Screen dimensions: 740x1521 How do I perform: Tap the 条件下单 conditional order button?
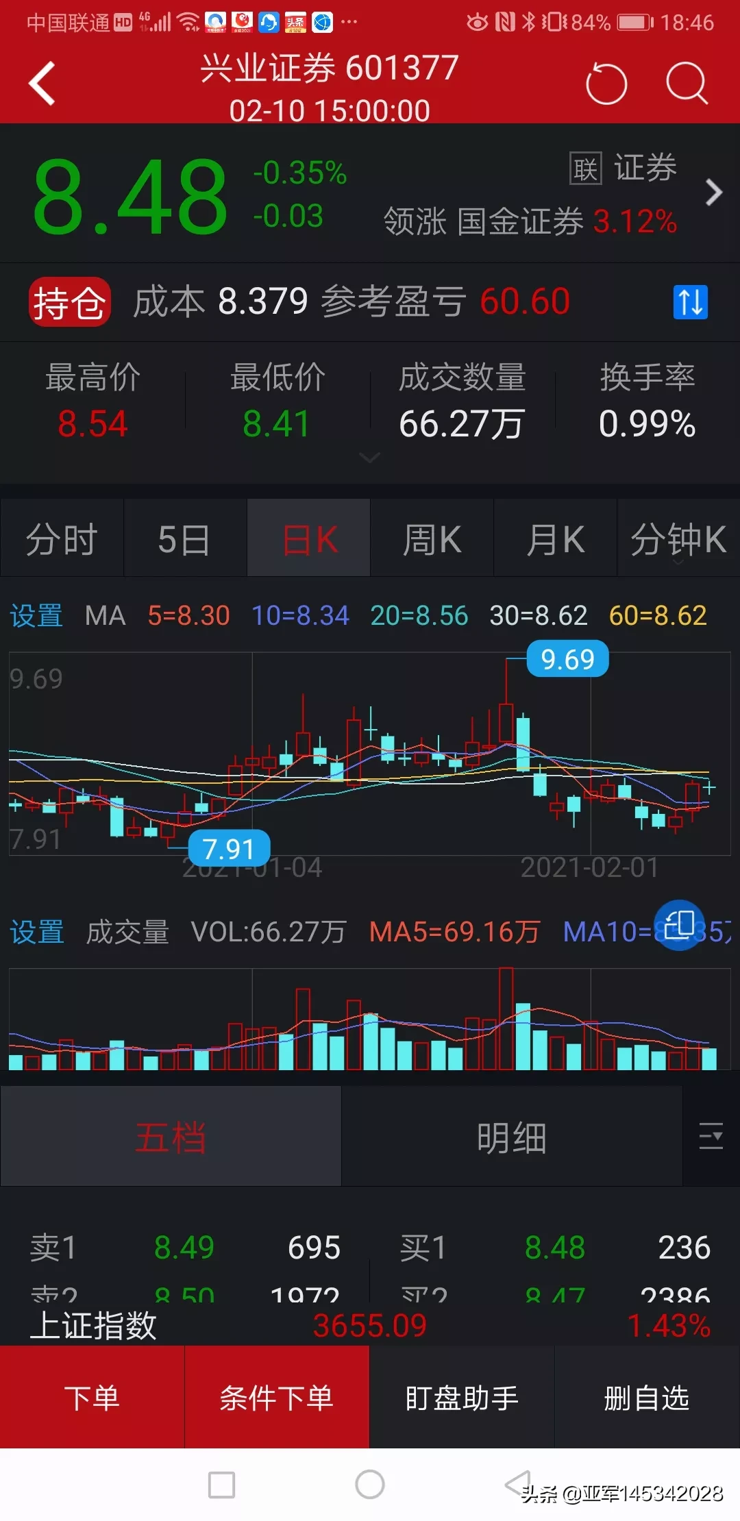pos(277,1398)
